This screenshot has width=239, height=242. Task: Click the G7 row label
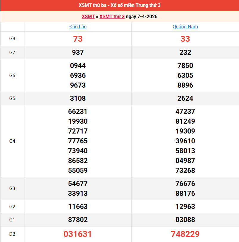click(12, 52)
